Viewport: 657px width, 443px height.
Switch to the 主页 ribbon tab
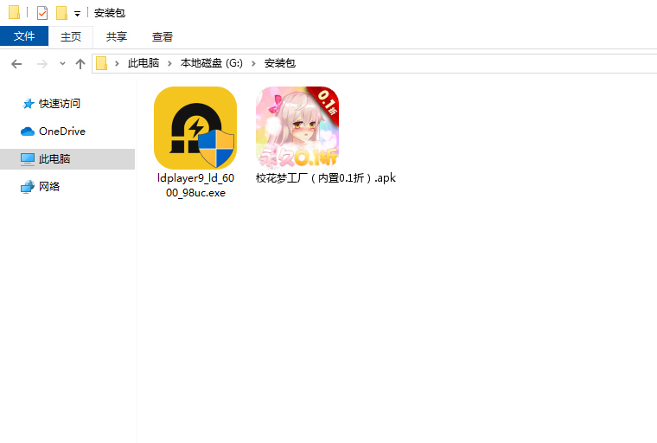tap(71, 36)
